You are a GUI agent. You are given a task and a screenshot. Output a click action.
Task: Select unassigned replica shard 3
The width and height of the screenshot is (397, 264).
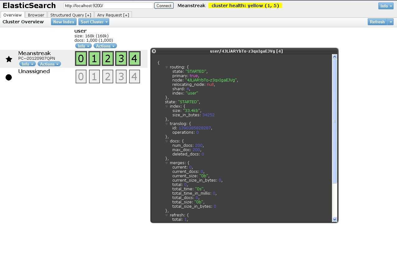coord(121,76)
